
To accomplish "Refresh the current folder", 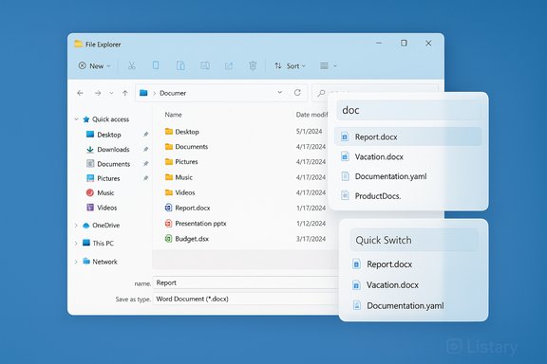I will tap(297, 93).
